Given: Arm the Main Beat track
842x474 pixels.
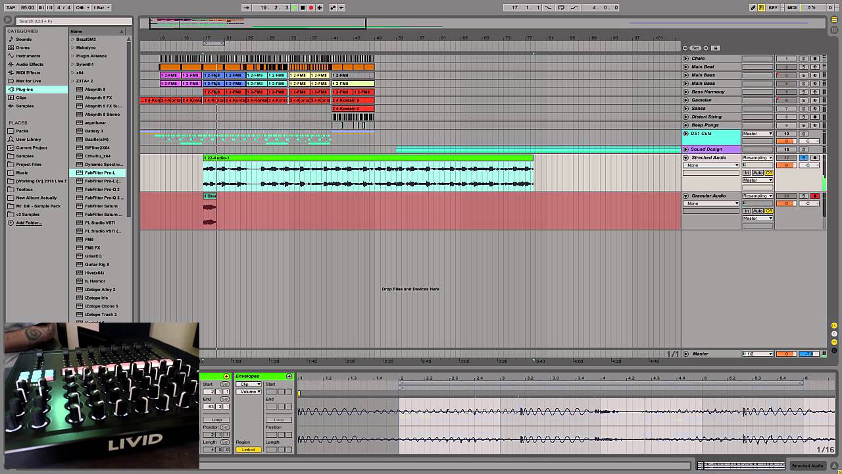Looking at the screenshot, I should tap(814, 66).
